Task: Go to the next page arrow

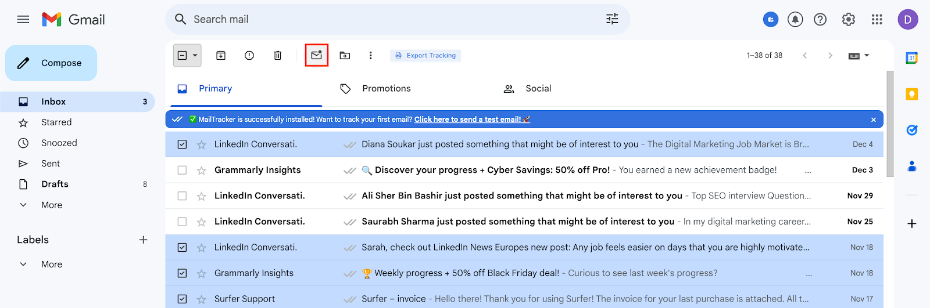Action: click(830, 56)
